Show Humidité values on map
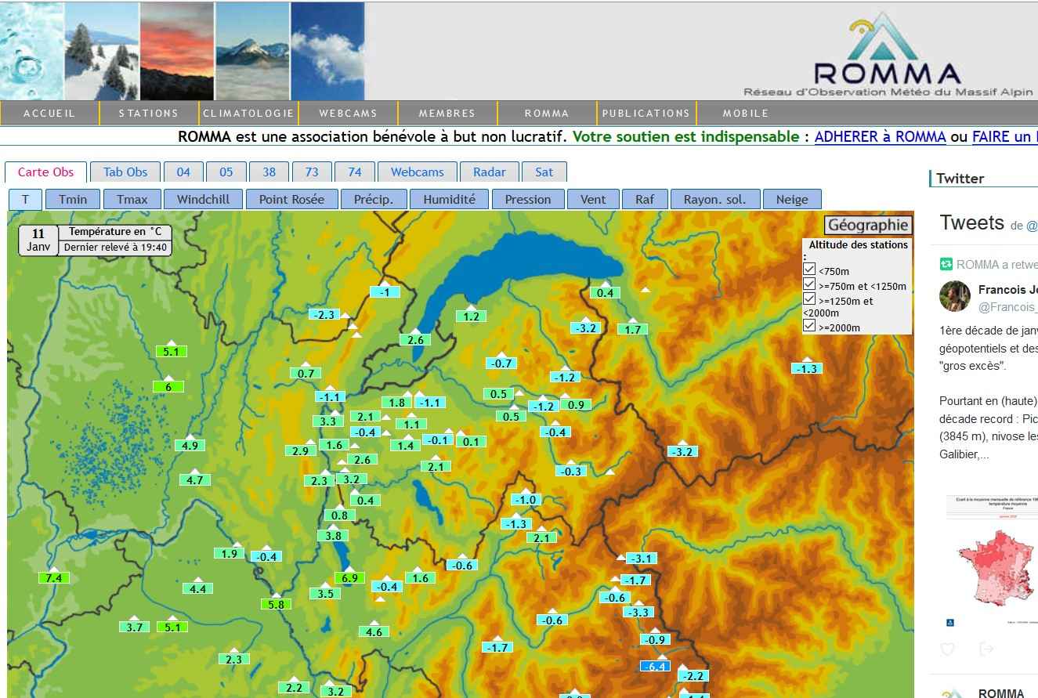 (449, 199)
